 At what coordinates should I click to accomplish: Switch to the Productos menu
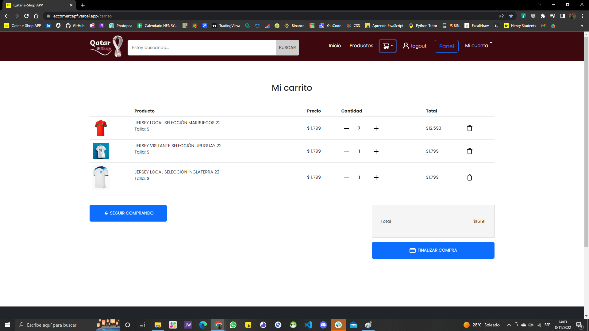[361, 45]
